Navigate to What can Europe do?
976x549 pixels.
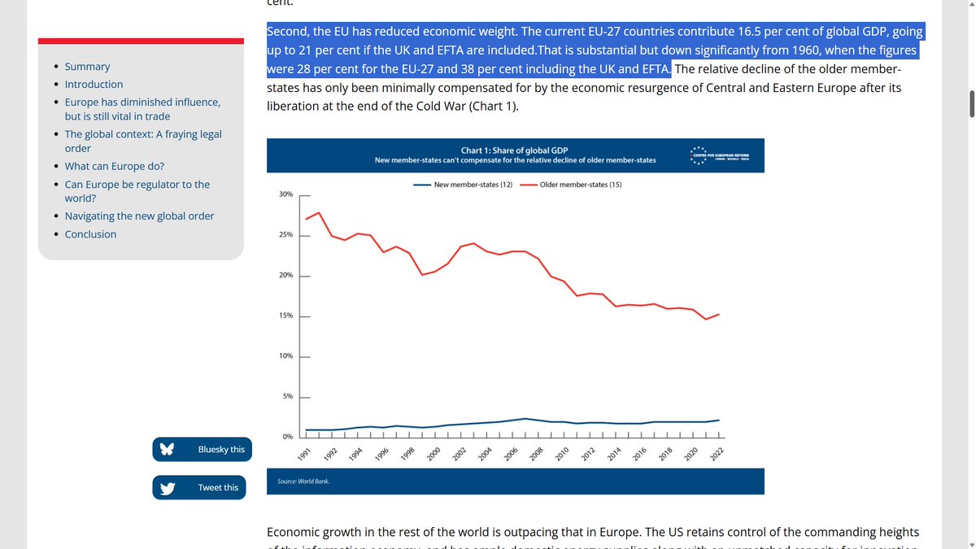click(115, 166)
